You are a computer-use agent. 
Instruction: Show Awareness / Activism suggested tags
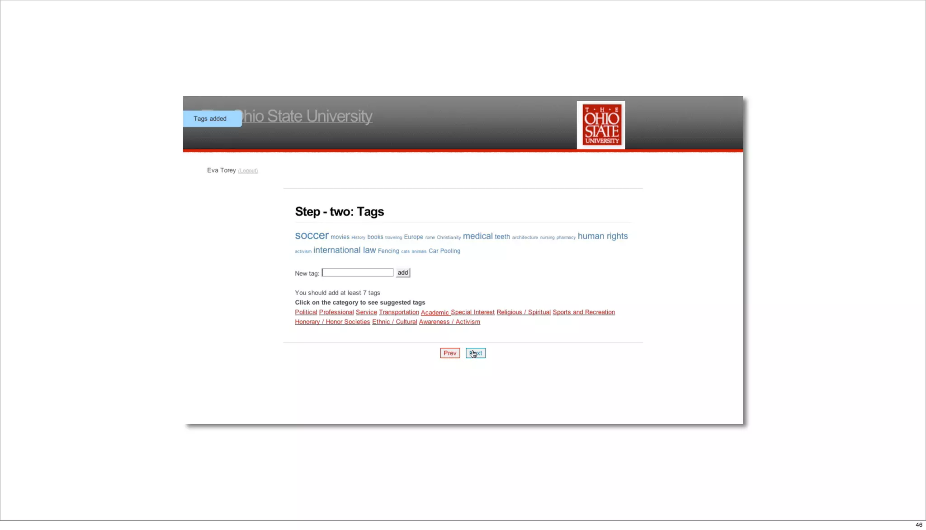[x=449, y=322]
